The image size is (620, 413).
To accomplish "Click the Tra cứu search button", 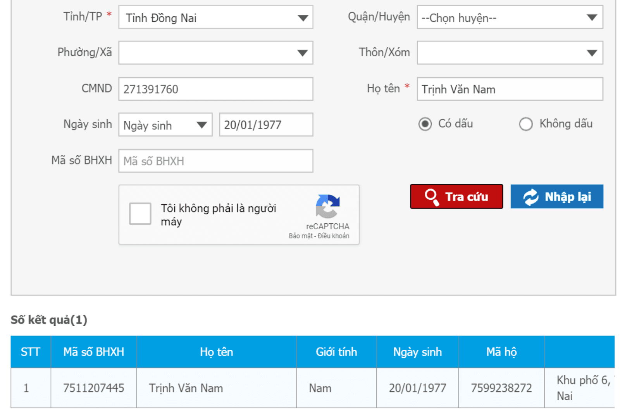I will click(456, 197).
